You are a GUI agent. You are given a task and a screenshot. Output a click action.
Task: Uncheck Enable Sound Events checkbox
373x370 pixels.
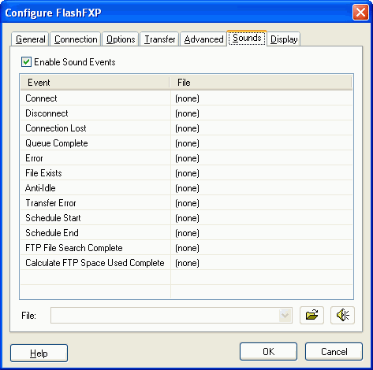tap(26, 62)
